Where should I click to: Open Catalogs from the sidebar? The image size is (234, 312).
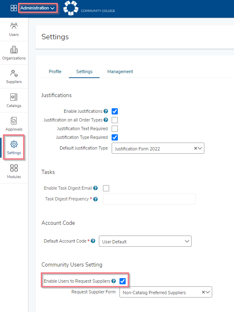14,100
